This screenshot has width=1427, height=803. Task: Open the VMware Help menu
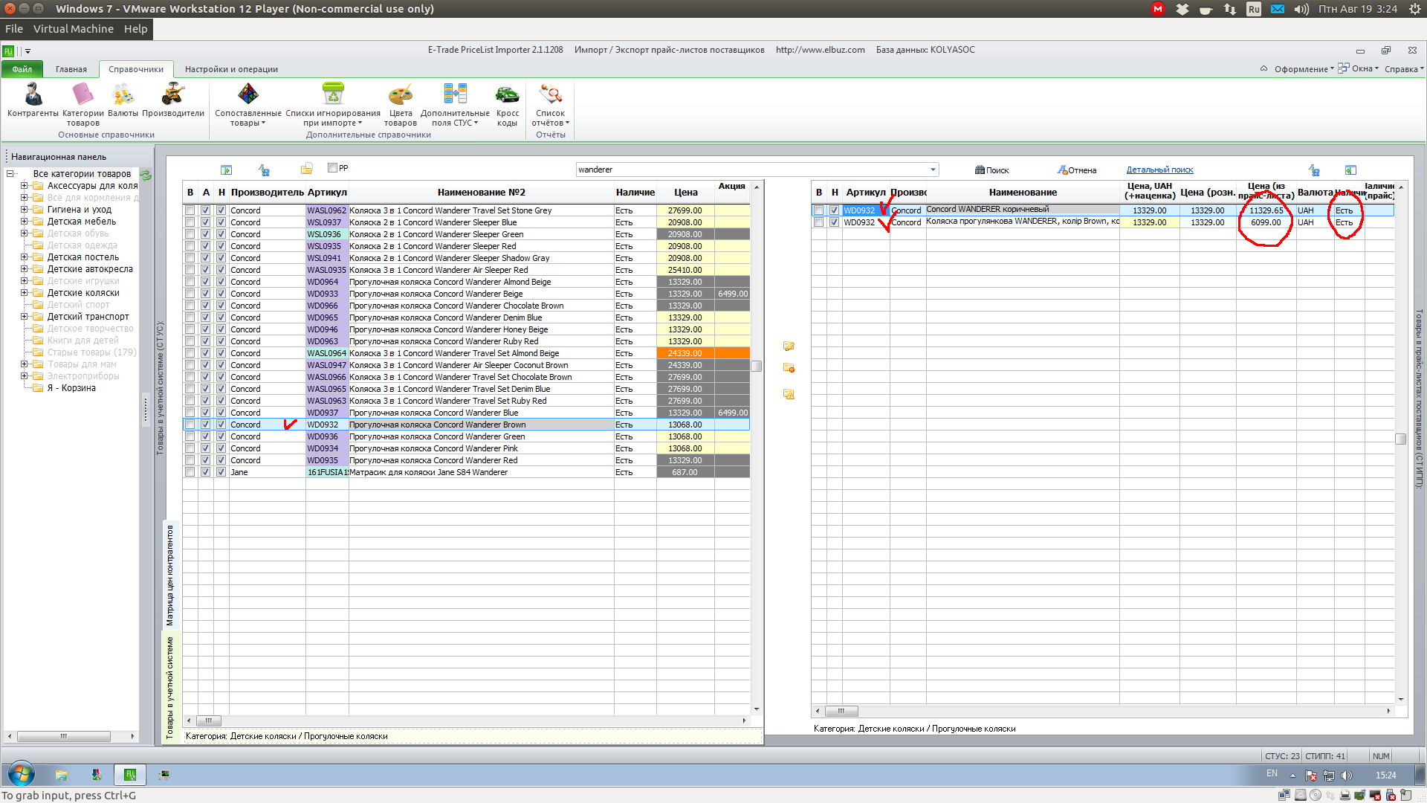tap(135, 29)
